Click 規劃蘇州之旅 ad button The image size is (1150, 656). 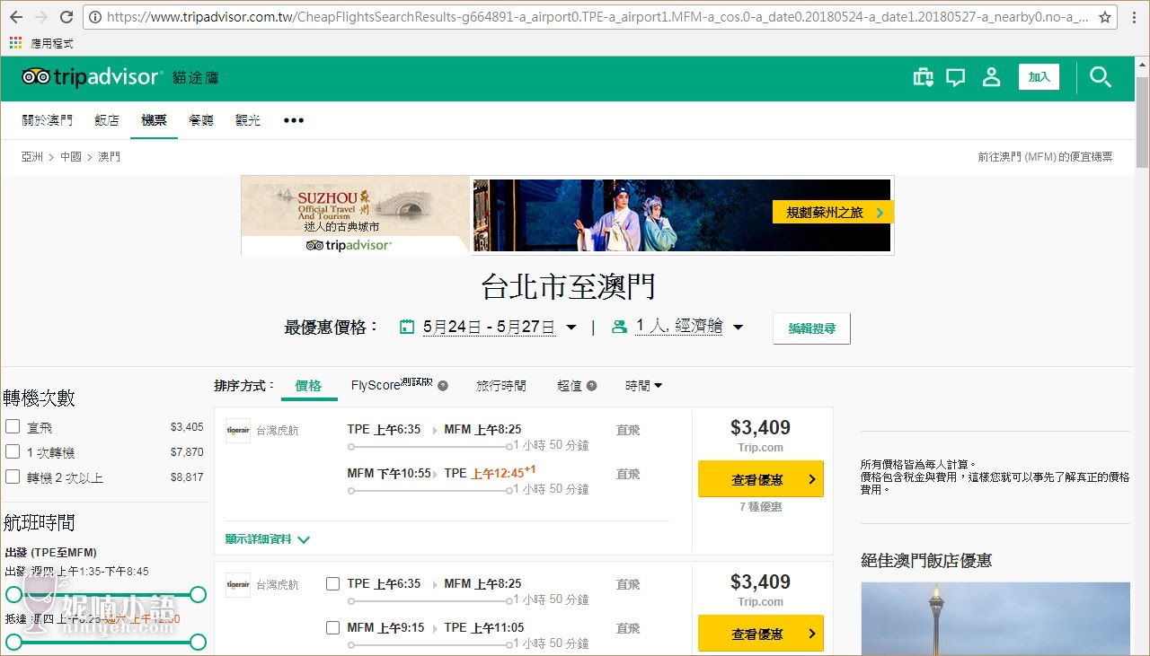tap(833, 213)
